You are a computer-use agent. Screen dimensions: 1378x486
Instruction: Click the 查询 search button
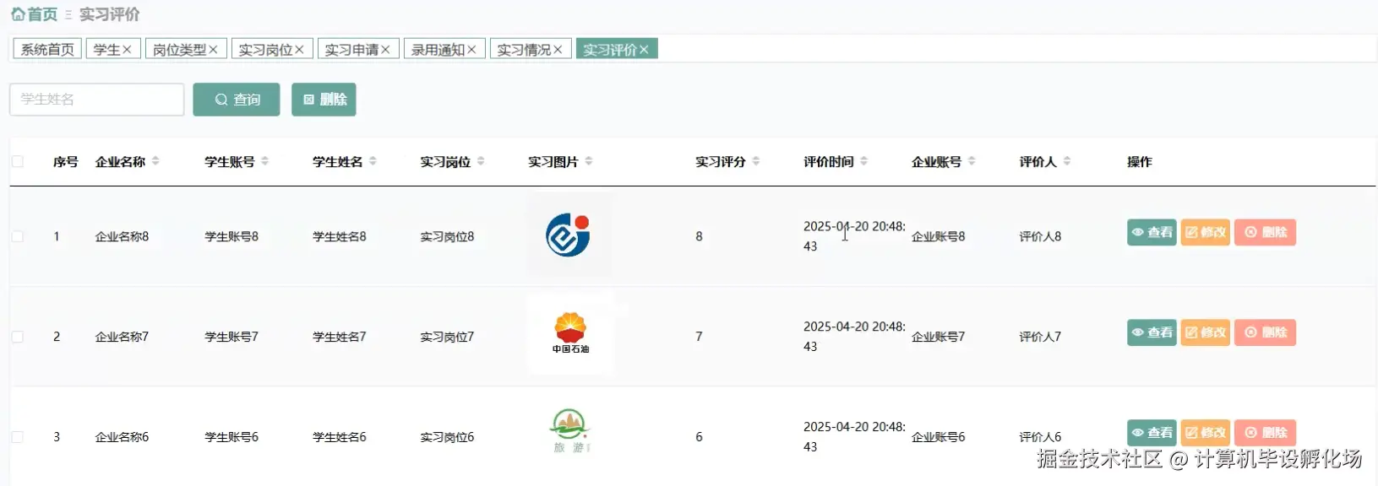[x=237, y=100]
